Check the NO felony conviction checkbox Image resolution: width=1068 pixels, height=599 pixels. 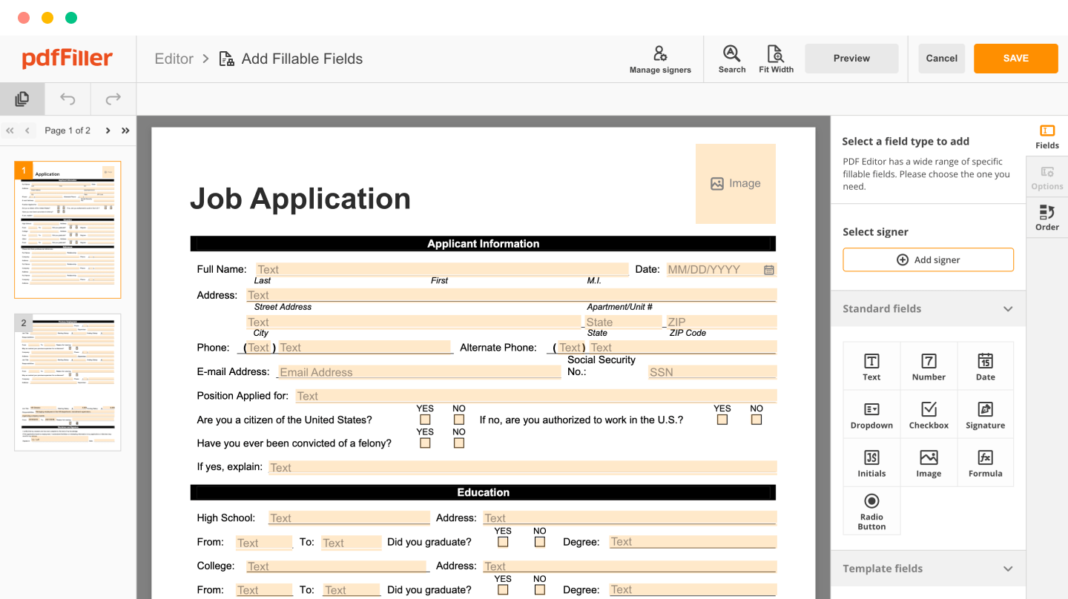pos(458,443)
